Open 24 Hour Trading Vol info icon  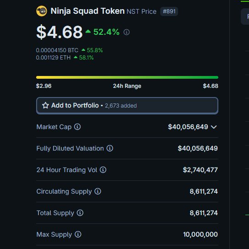pos(103,170)
